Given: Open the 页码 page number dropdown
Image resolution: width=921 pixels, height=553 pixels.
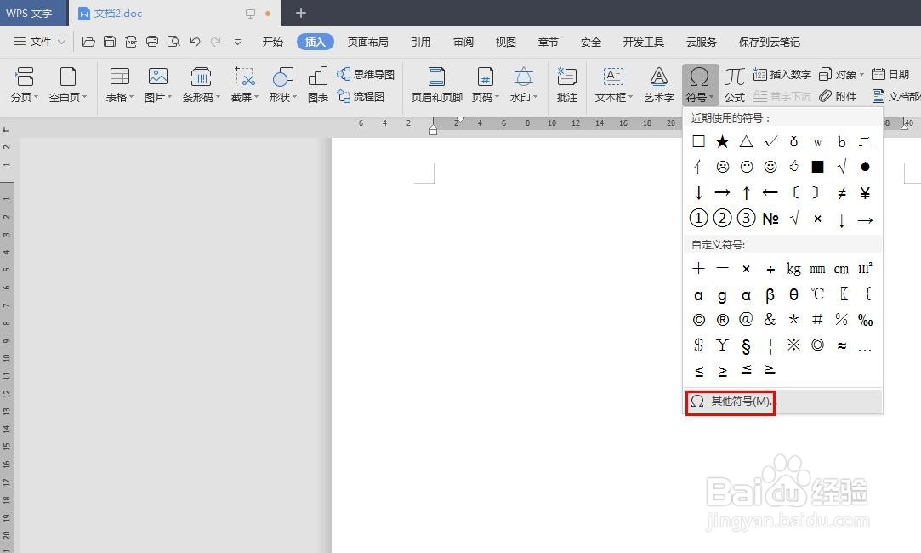Looking at the screenshot, I should 486,85.
